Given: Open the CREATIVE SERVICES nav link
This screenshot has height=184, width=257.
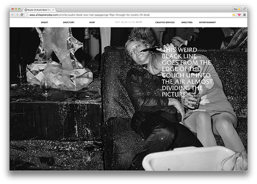Looking at the screenshot, I should pos(165,22).
